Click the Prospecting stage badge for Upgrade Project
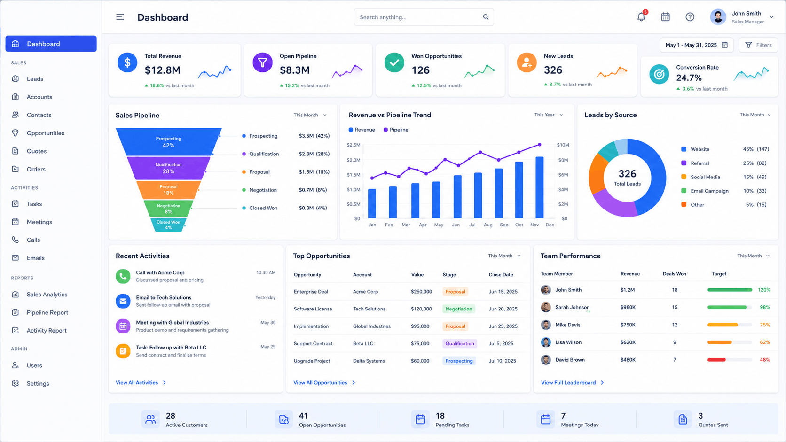 (x=459, y=361)
